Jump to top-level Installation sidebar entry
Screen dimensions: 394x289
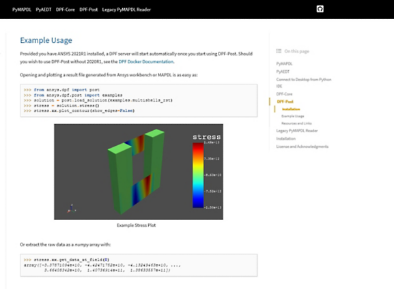[286, 138]
